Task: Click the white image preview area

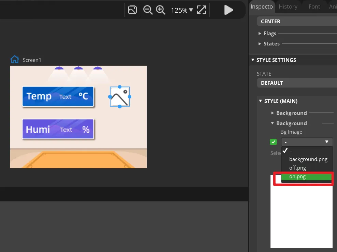Action: [x=301, y=215]
